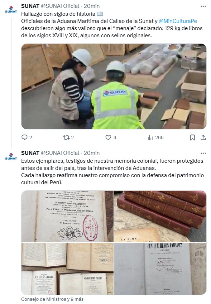The height and width of the screenshot is (304, 211).
Task: Open video of officials inspecting boxes
Action: click(x=114, y=86)
